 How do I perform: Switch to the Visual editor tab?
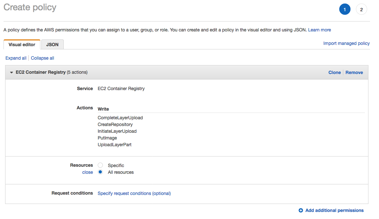pyautogui.click(x=22, y=45)
